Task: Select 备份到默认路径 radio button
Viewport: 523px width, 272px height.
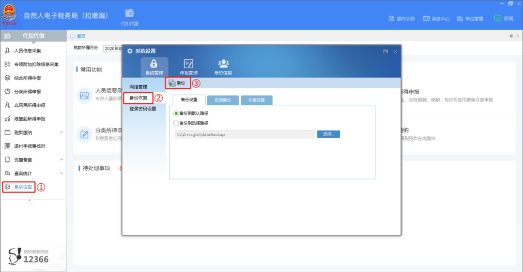Action: 176,113
